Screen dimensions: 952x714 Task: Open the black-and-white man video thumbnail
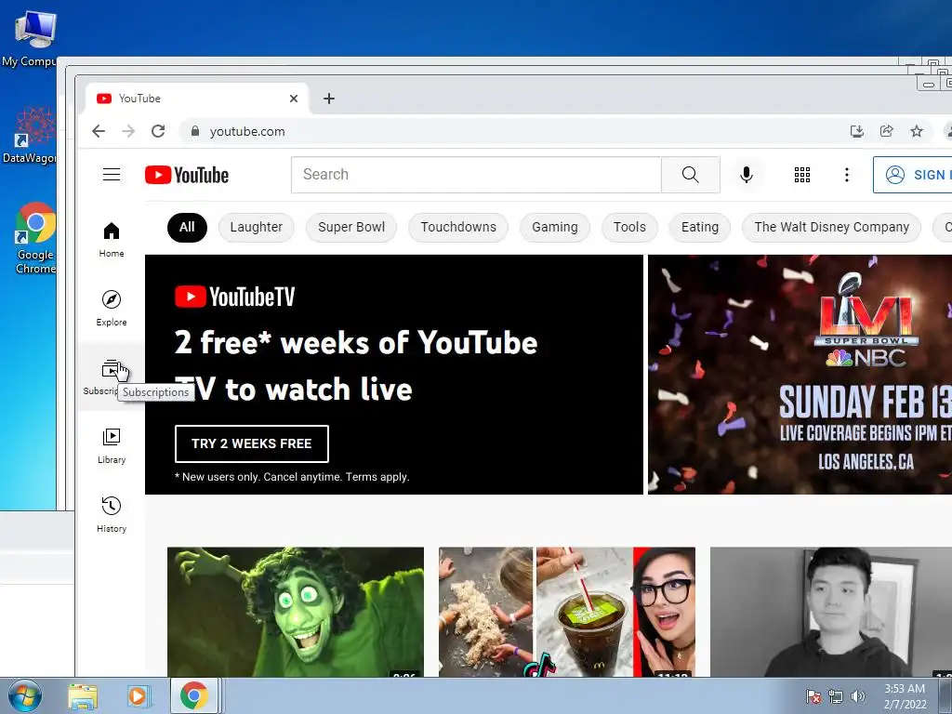[x=831, y=612]
